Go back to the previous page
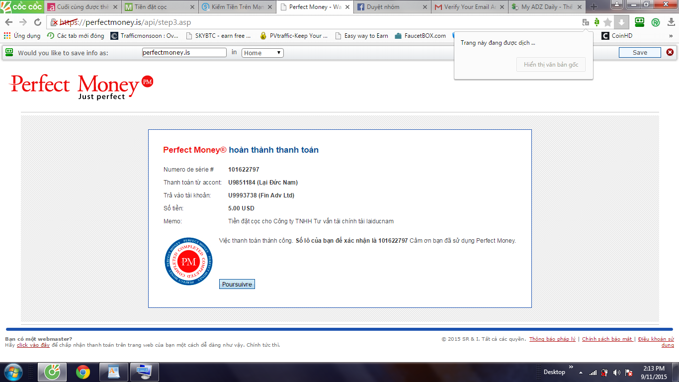Viewport: 679px width, 382px height. [8, 22]
